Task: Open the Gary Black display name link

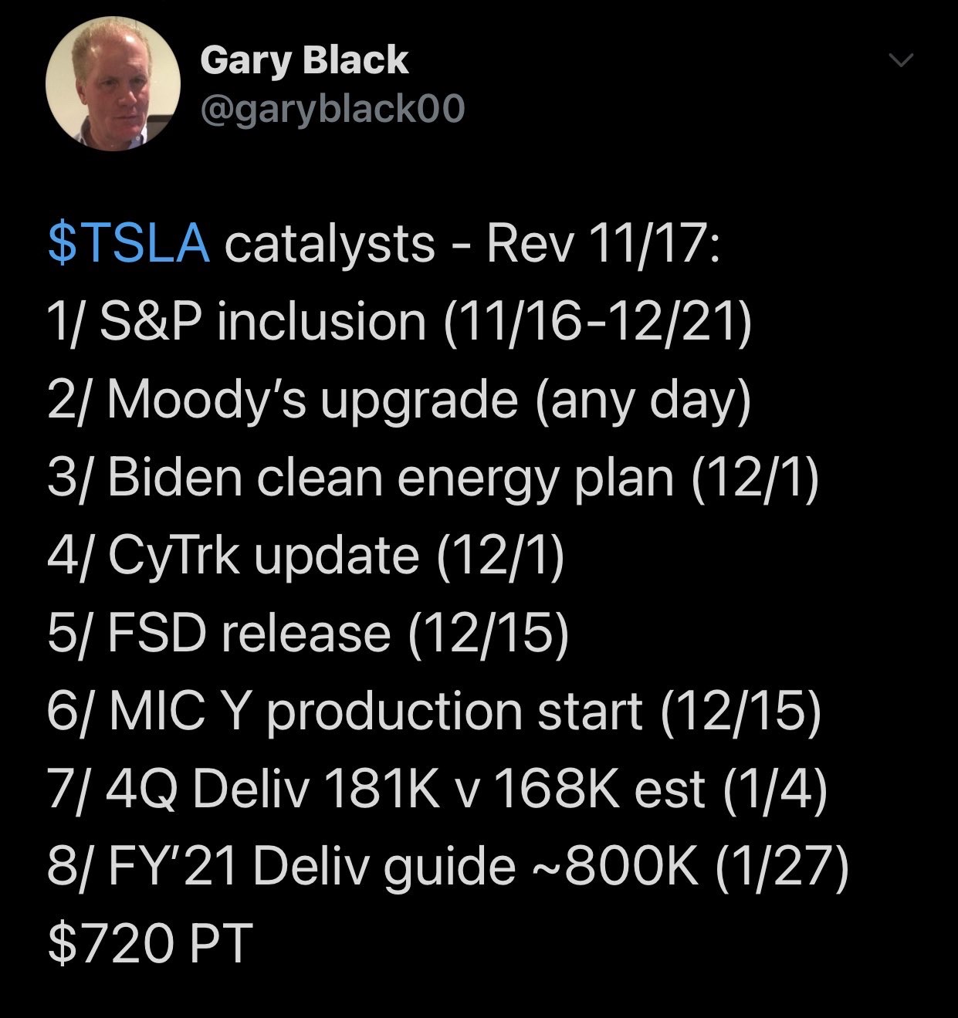Action: [x=303, y=60]
